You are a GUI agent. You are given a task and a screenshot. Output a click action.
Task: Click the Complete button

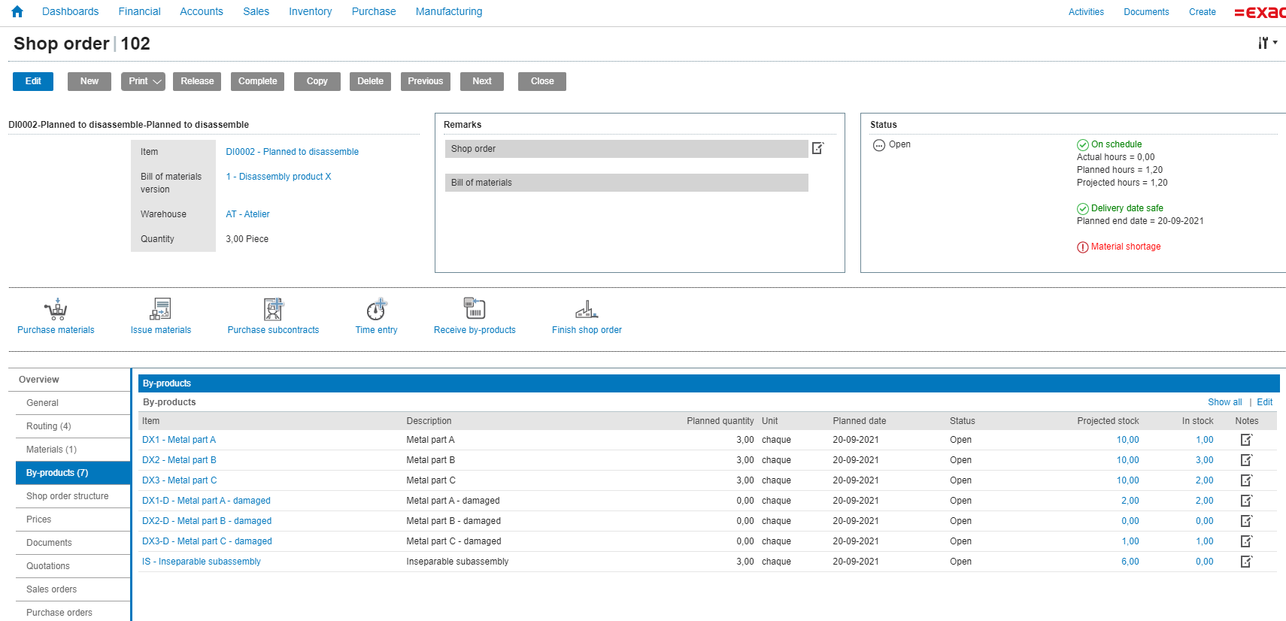coord(257,81)
